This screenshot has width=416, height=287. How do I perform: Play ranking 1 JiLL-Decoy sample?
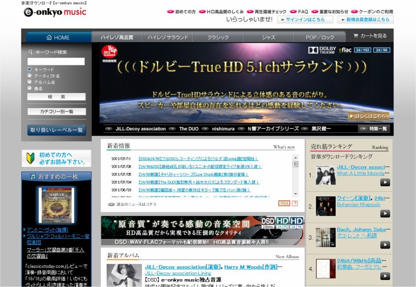pos(385,182)
